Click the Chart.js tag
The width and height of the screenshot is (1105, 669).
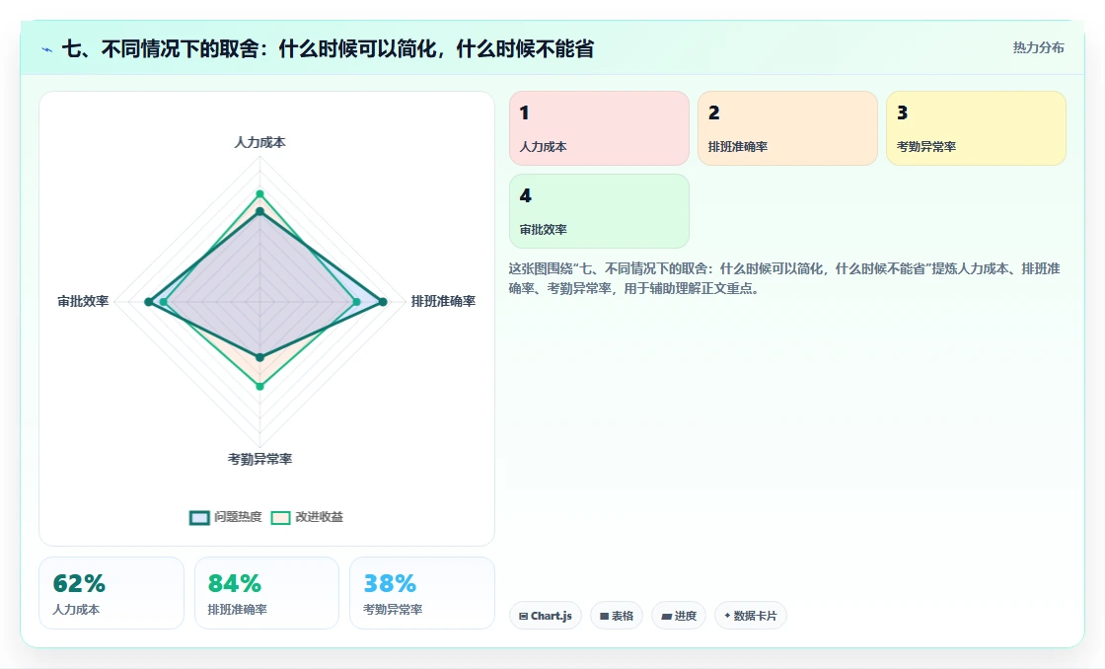(x=545, y=616)
